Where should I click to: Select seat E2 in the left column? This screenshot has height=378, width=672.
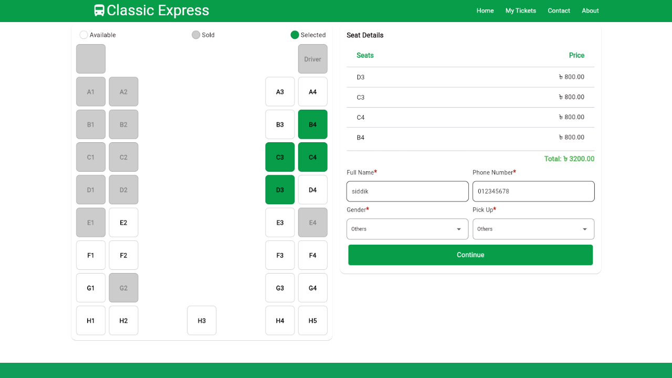pyautogui.click(x=123, y=222)
